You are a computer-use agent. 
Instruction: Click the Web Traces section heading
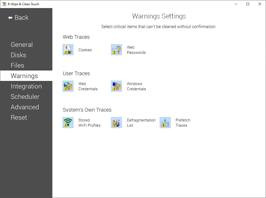(76, 37)
